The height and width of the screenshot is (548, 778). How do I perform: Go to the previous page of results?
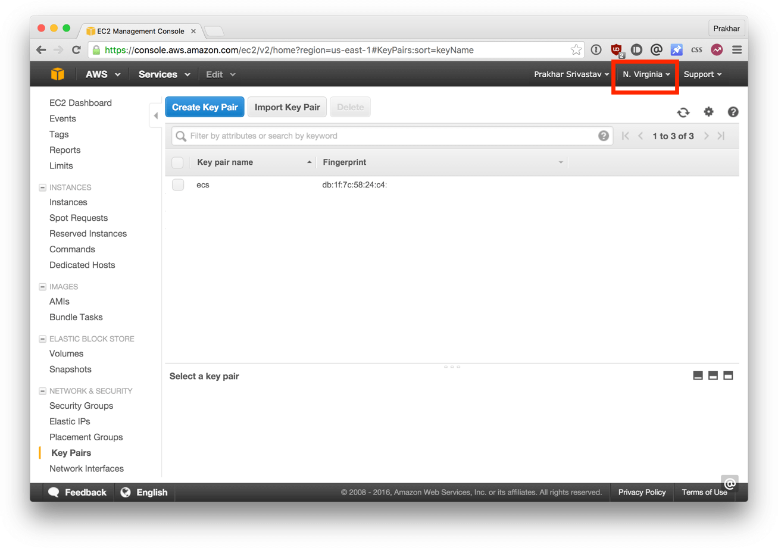coord(640,136)
